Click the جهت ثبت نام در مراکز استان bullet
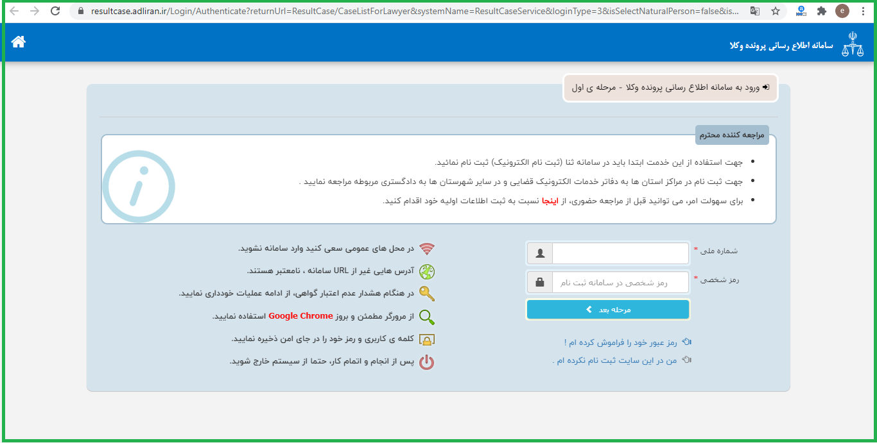 521,181
